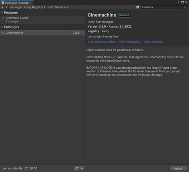The image size is (189, 172).
Task: Open the window kebab options menu
Action: point(178,2)
